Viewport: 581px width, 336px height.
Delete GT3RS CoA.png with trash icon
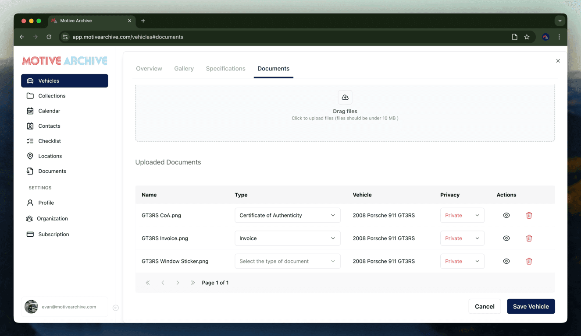coord(529,215)
